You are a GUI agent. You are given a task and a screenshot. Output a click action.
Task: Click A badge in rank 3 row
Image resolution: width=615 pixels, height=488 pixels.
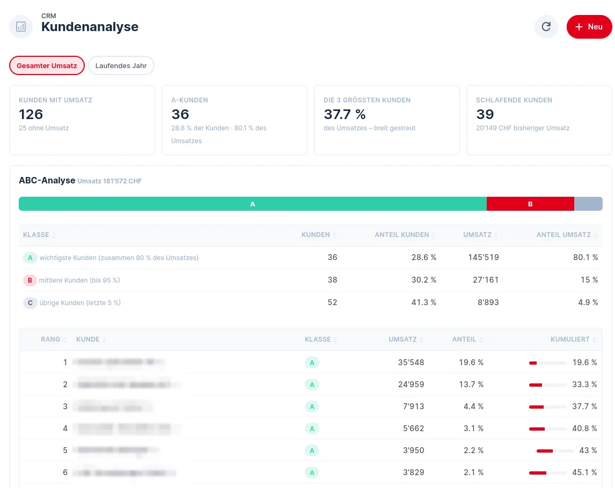click(312, 406)
